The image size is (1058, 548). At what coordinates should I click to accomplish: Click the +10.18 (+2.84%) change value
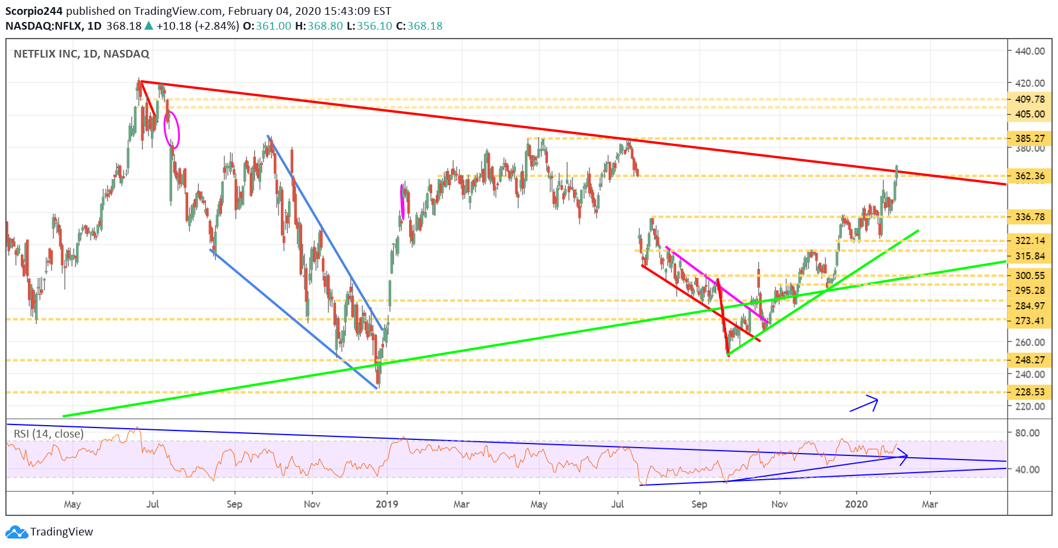[198, 26]
